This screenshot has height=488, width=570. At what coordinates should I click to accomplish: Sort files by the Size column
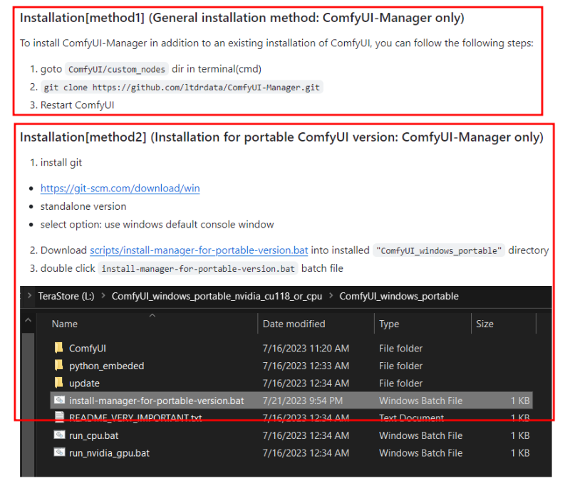click(x=484, y=324)
